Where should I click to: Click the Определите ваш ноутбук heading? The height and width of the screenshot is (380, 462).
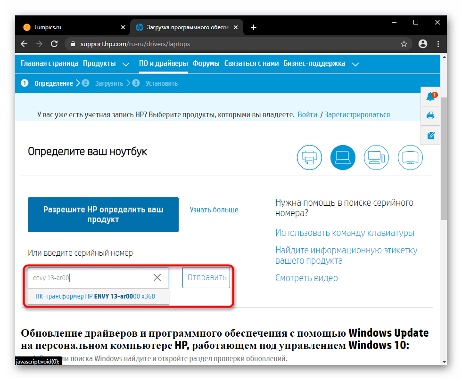point(88,152)
